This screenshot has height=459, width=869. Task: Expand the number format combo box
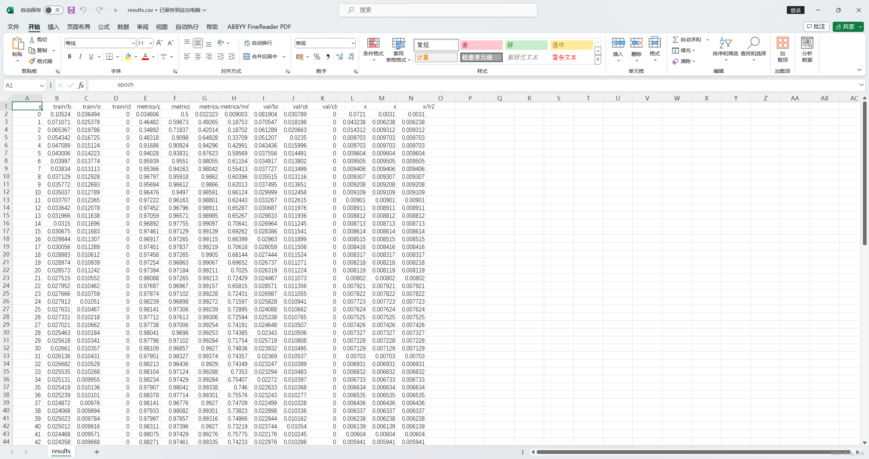coord(353,43)
